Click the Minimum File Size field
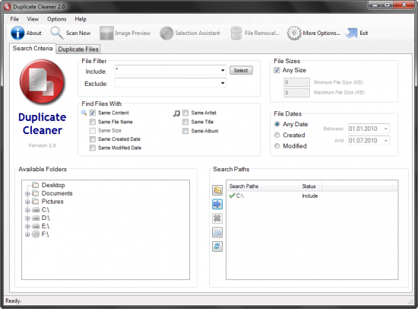418x309 pixels. [x=296, y=82]
